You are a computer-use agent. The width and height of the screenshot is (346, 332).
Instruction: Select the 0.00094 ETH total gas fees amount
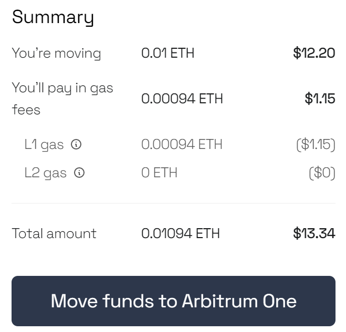coord(182,99)
